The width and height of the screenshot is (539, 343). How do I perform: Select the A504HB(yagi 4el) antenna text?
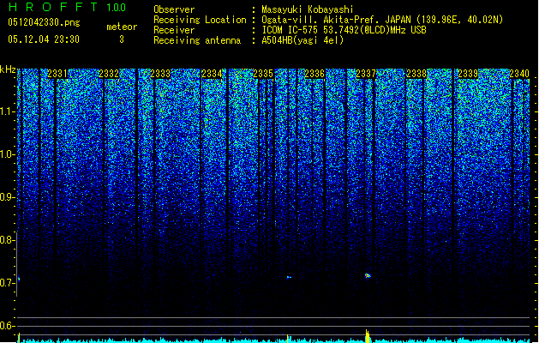coord(302,40)
